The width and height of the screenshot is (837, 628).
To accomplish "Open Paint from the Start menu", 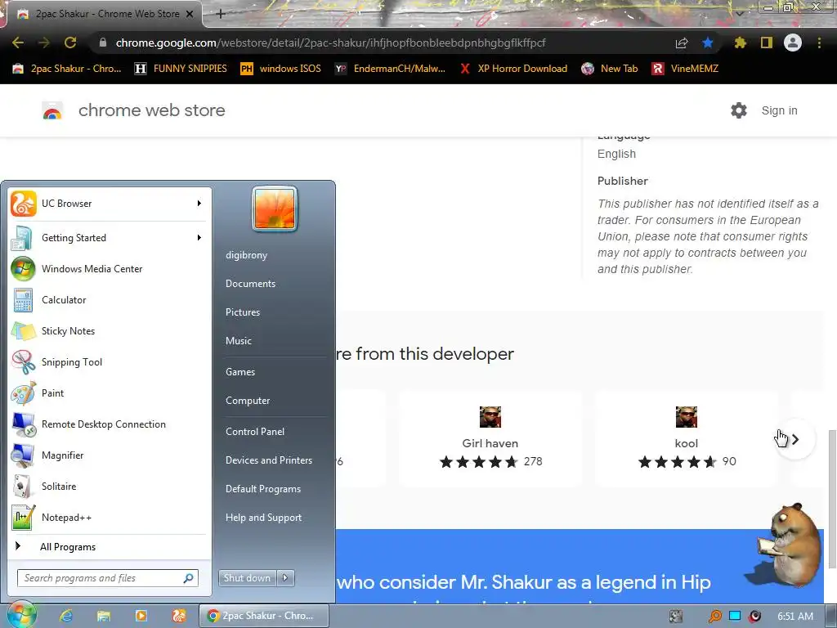I will [x=109, y=393].
